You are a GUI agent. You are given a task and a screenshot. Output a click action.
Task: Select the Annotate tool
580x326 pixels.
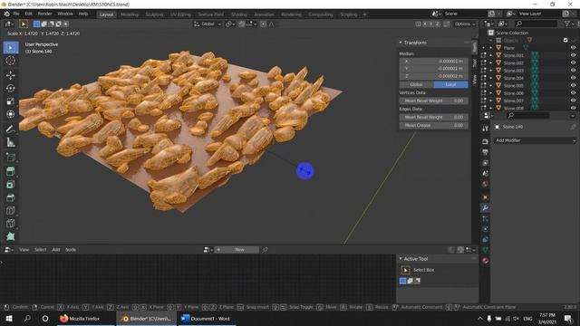click(x=11, y=129)
